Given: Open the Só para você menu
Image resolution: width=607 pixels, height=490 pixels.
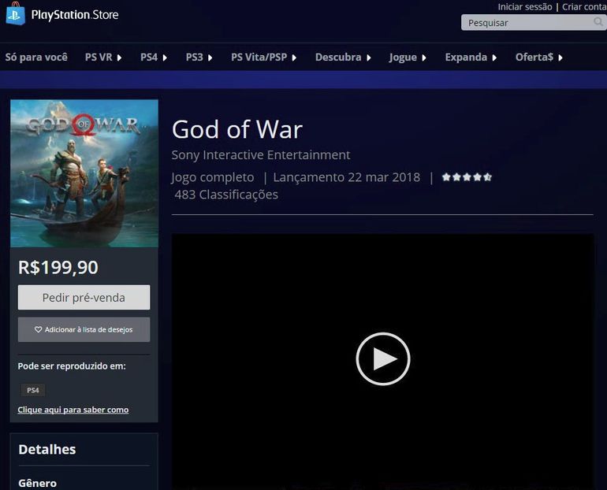Looking at the screenshot, I should coord(36,58).
